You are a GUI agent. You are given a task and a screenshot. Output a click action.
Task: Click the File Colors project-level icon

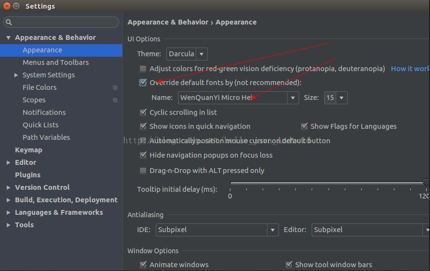pyautogui.click(x=115, y=87)
